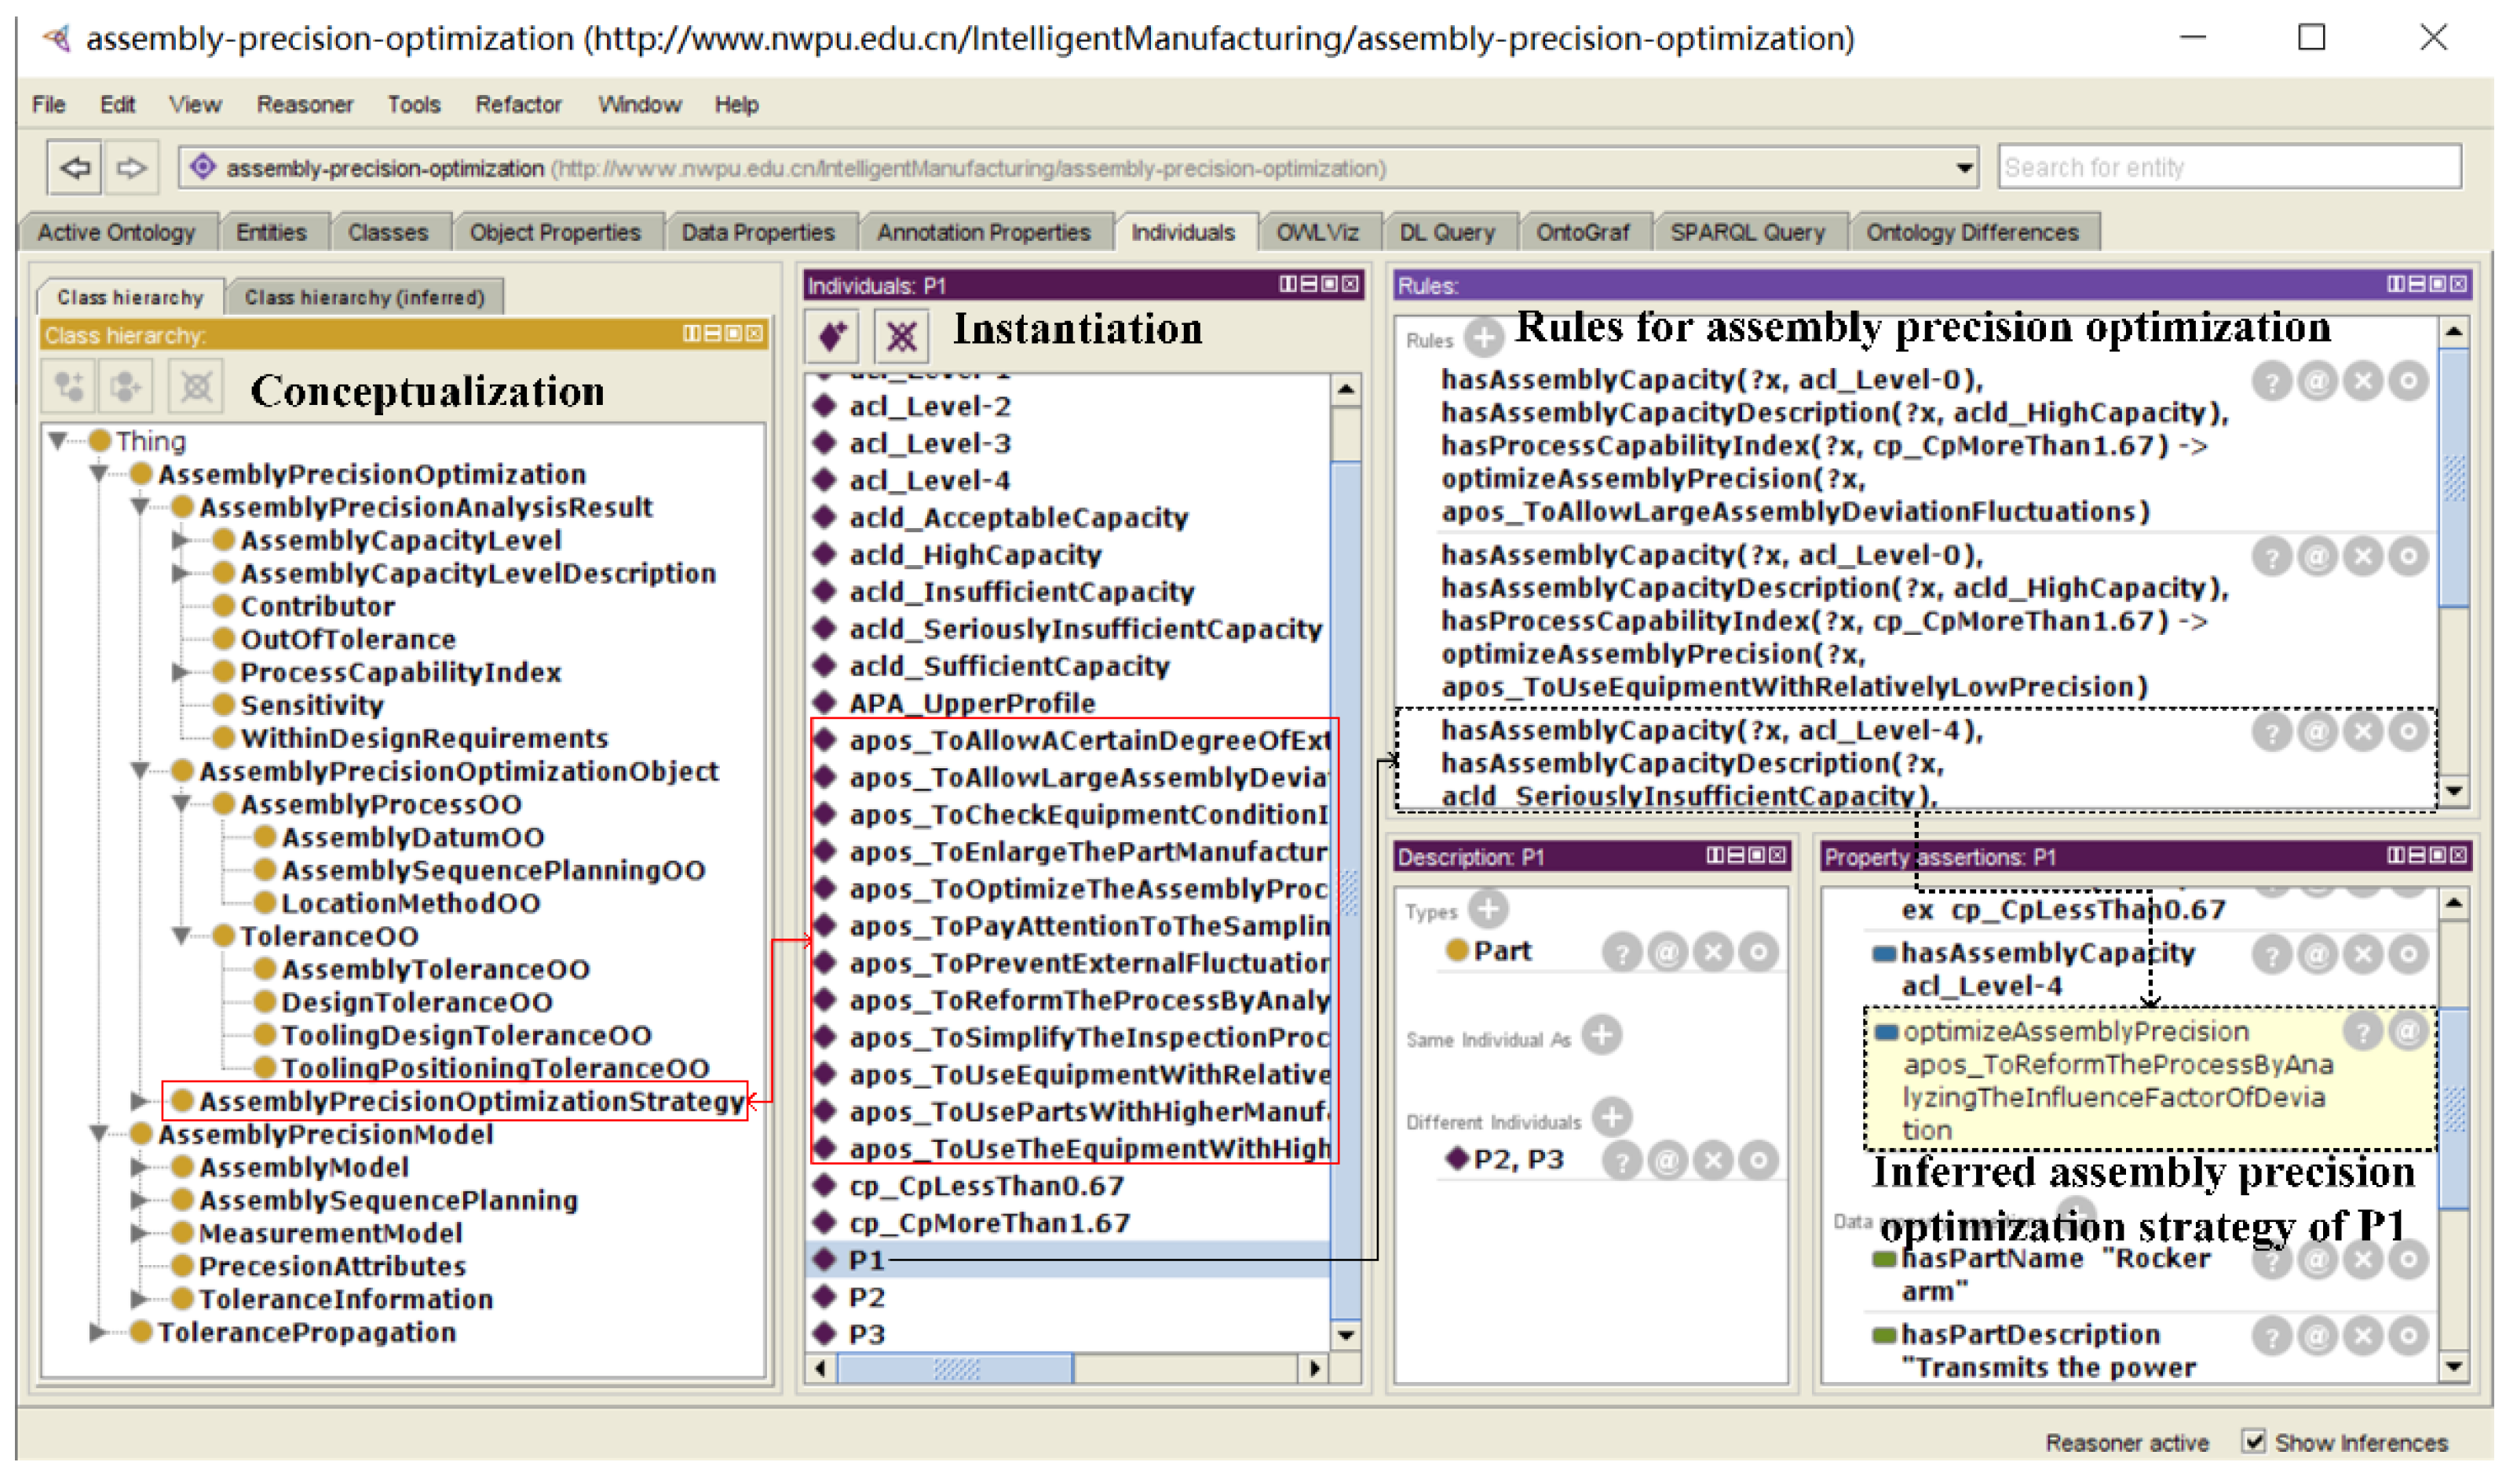Image resolution: width=2506 pixels, height=1484 pixels.
Task: Select individual P2 in the list
Action: (x=867, y=1299)
